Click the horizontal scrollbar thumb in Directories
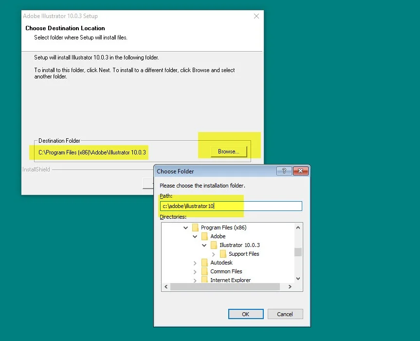 coord(225,286)
